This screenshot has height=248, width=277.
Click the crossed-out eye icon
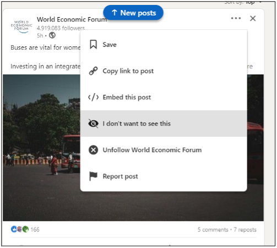coord(93,123)
